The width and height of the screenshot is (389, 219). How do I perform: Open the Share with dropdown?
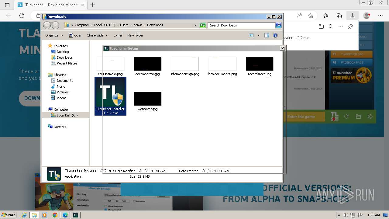[x=97, y=35]
